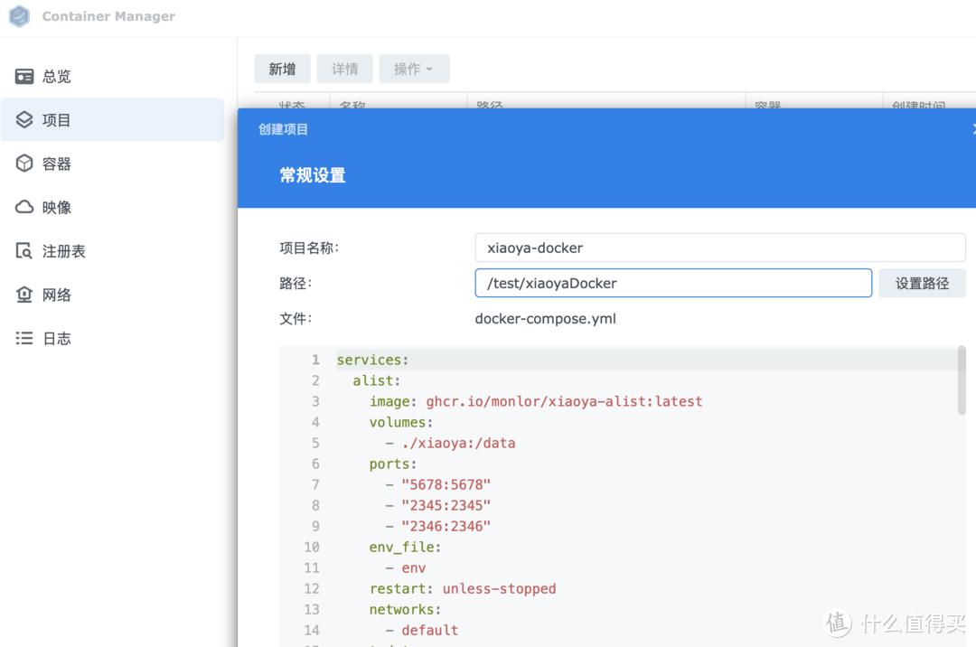
Task: Open the 日志 log list icon
Action: point(24,339)
